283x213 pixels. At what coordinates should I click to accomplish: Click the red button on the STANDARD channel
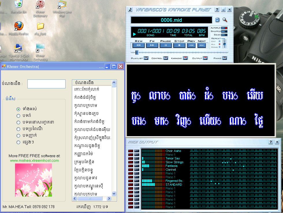point(131,185)
